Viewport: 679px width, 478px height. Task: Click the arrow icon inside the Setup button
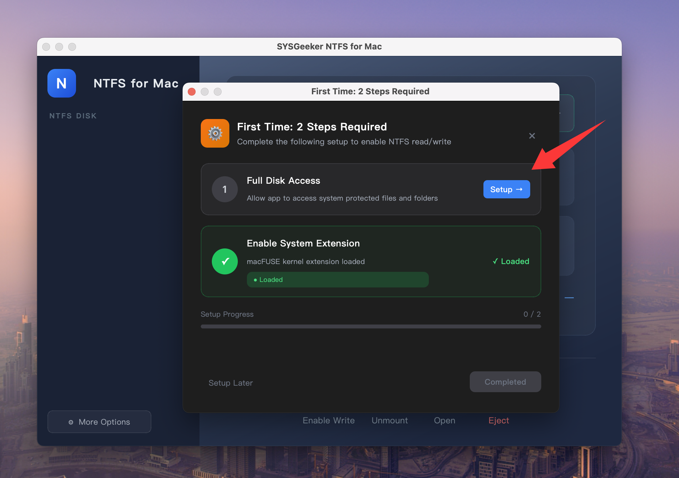(519, 189)
